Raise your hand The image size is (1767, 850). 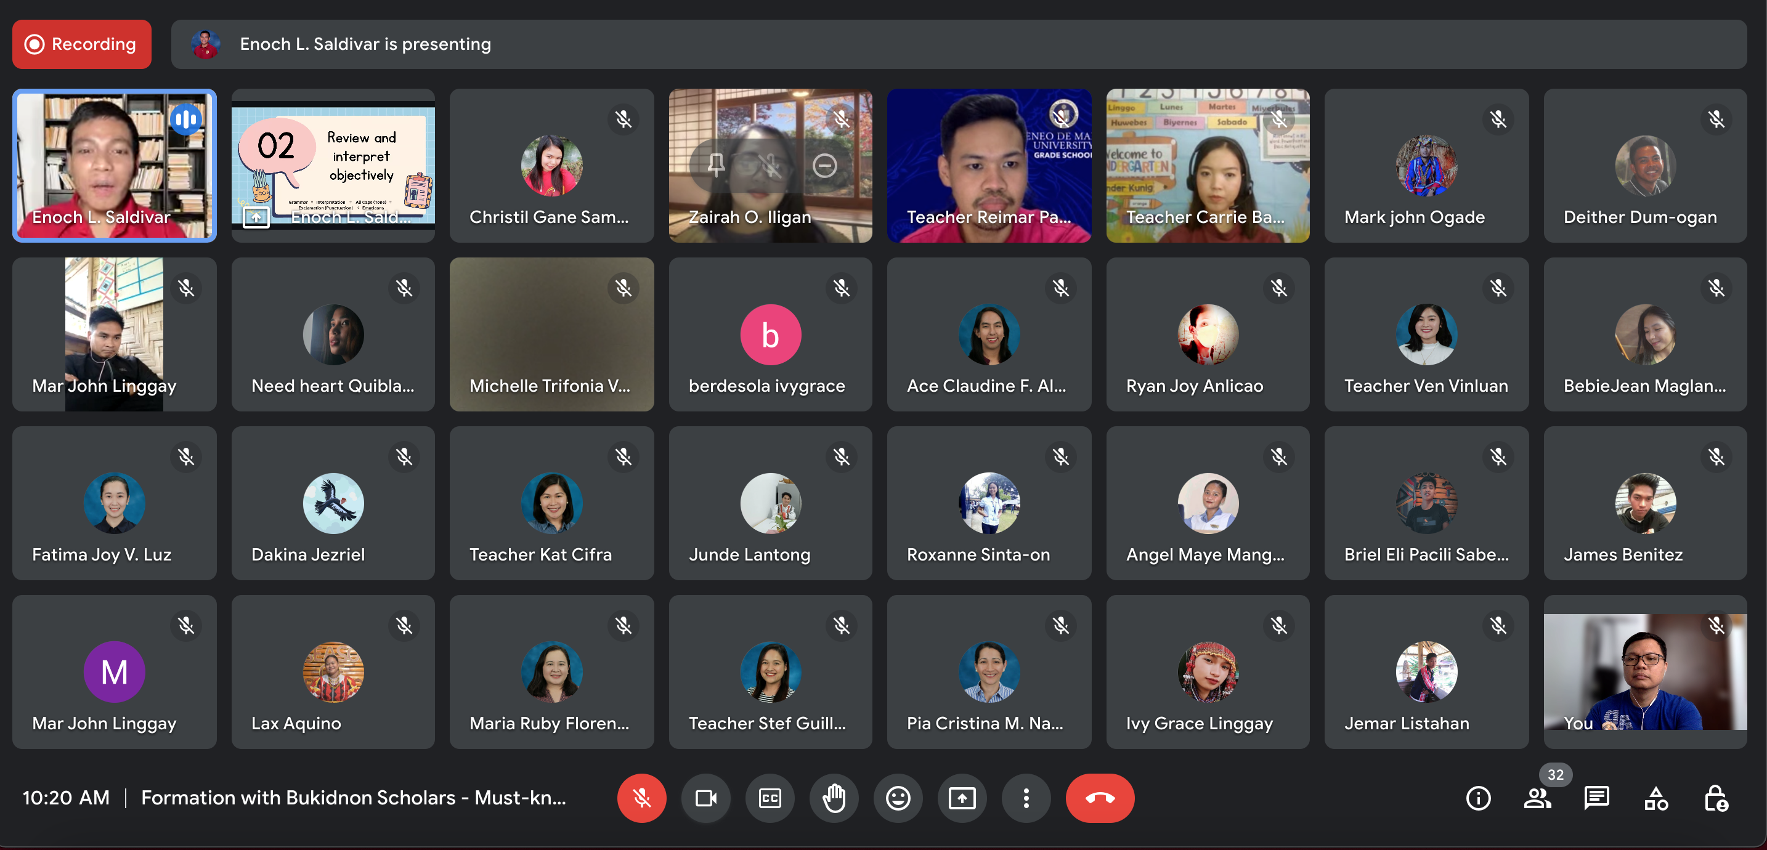834,798
